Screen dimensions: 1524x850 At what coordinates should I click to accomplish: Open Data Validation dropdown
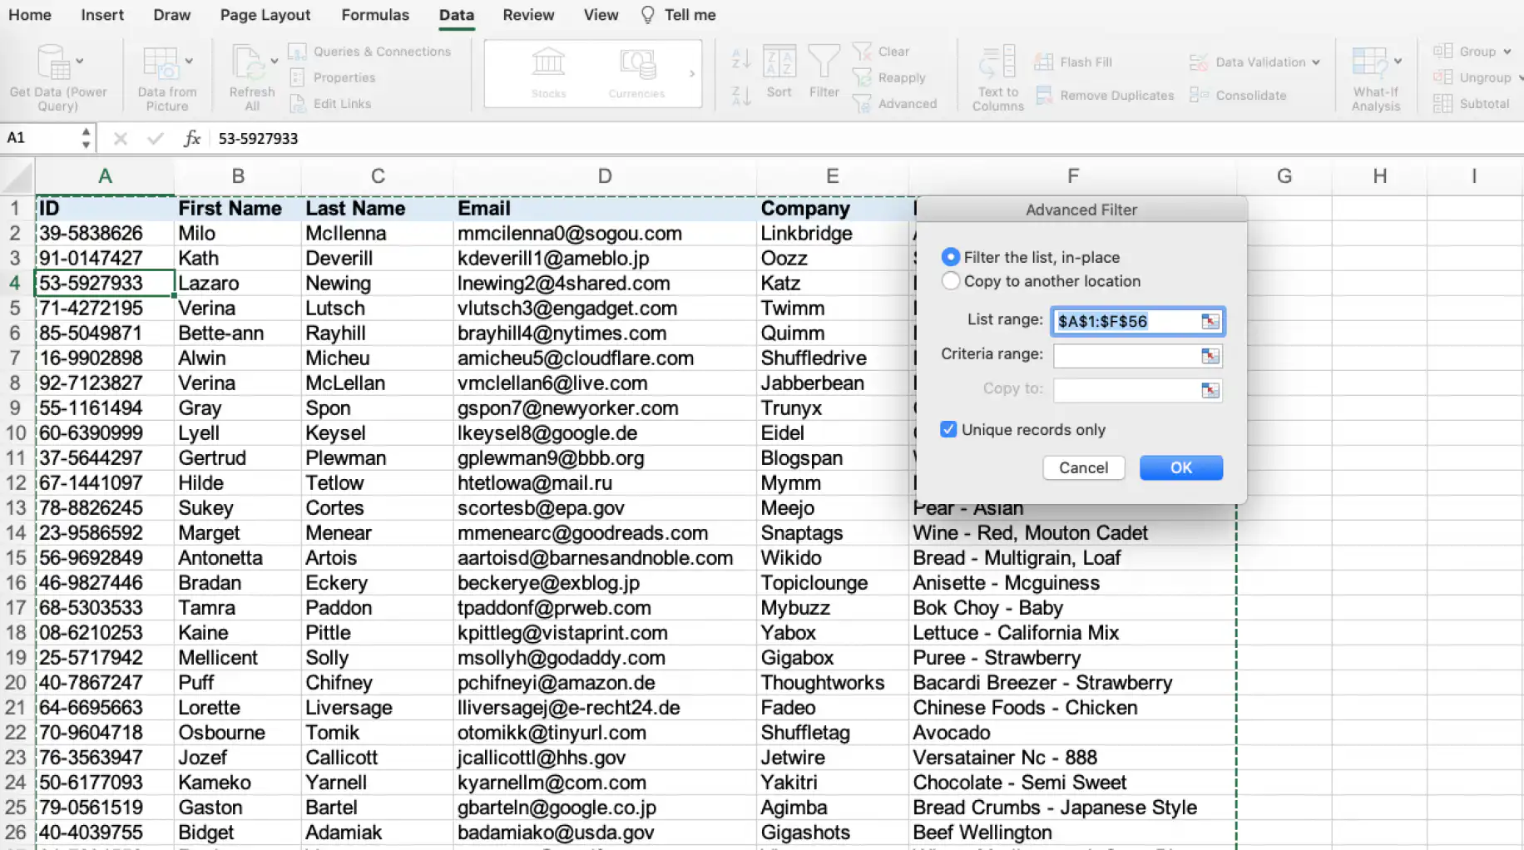[x=1316, y=62]
